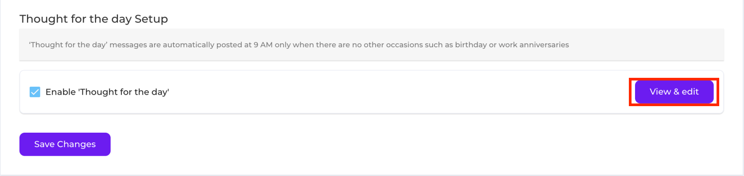Click empty space in the Enable option card

(x=399, y=92)
